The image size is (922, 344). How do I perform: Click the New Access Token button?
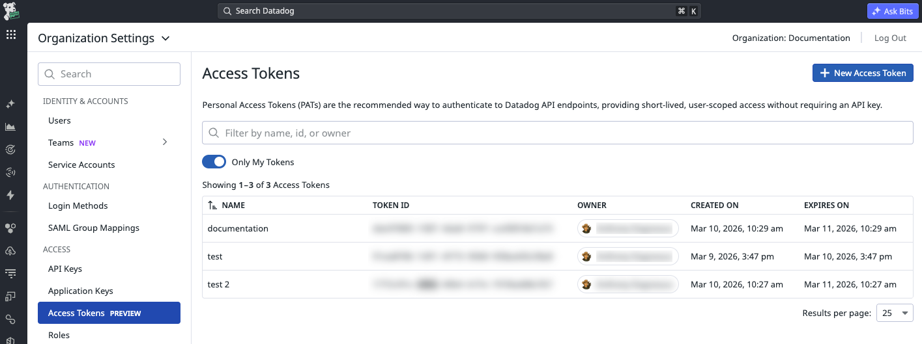click(862, 73)
